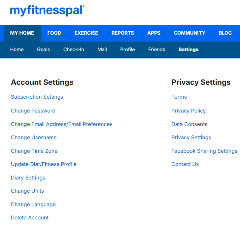The height and width of the screenshot is (225, 240).
Task: Switch to the EXERCISE tab
Action: click(86, 33)
